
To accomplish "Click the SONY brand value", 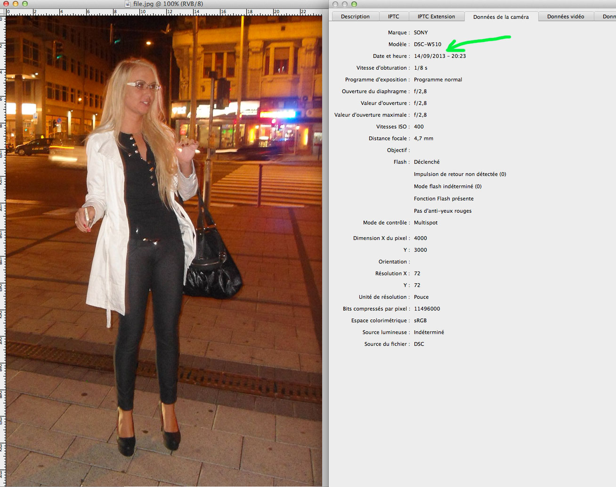I will pyautogui.click(x=421, y=32).
